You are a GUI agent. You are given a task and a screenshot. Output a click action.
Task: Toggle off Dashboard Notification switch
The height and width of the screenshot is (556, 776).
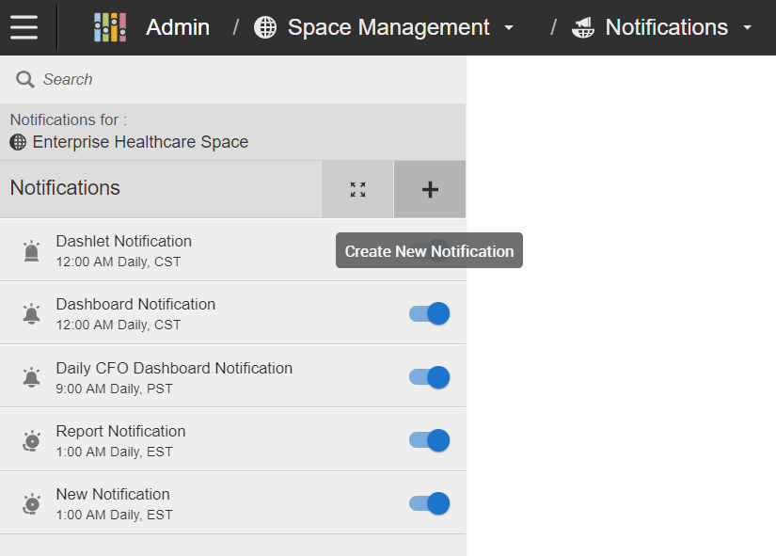pyautogui.click(x=429, y=313)
